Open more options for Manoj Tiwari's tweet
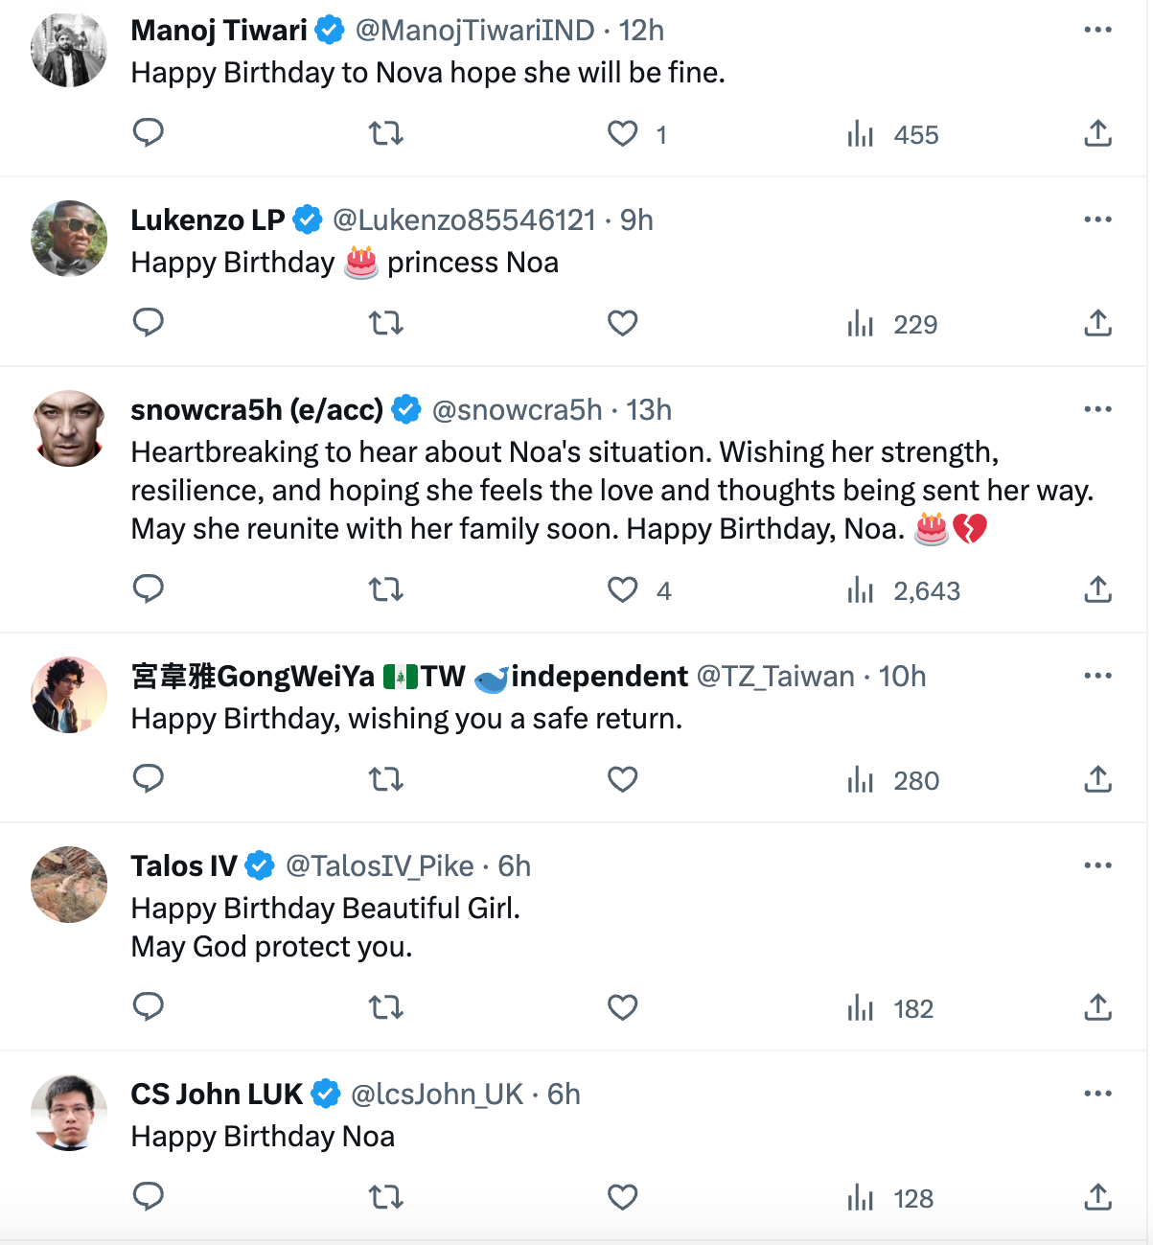The height and width of the screenshot is (1245, 1153). tap(1097, 30)
